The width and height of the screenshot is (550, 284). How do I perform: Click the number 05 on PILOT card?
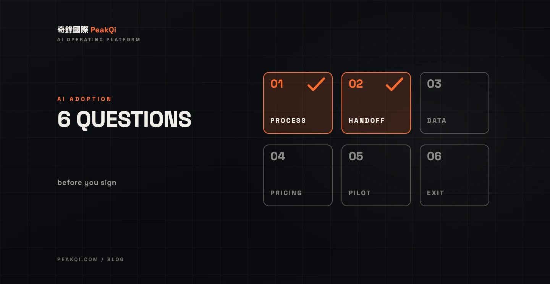tap(356, 156)
